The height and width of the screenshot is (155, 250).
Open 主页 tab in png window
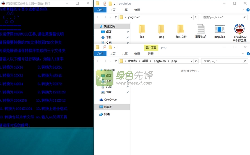pos(112,54)
